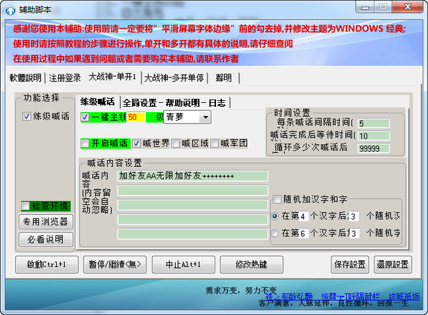Click the fourth empty shout content field

tap(193, 220)
